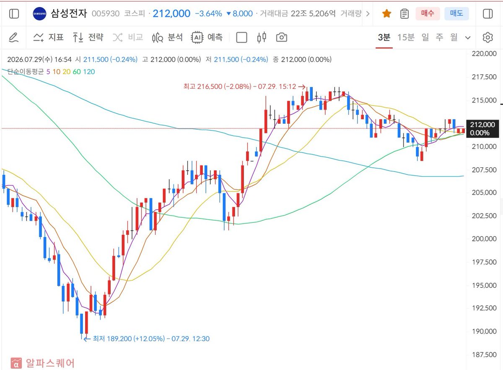Image resolution: width=503 pixels, height=370 pixels.
Task: Select the 120 moving average period
Action: 89,72
